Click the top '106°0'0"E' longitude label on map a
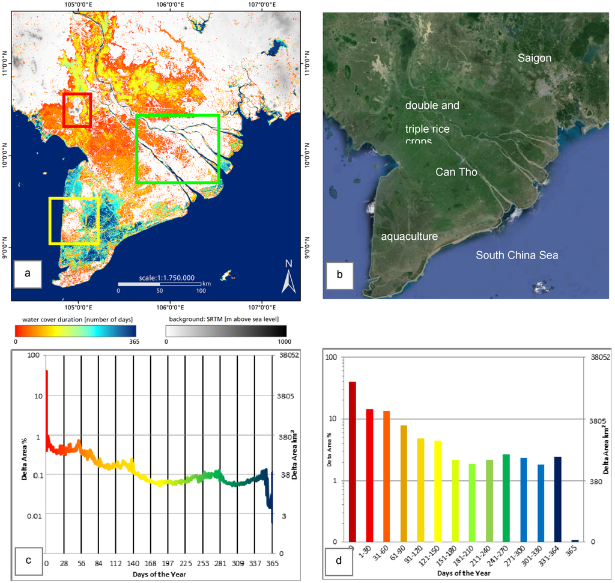 pos(170,4)
